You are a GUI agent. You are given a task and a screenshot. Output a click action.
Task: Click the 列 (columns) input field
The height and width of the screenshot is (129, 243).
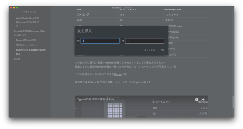click(x=100, y=41)
